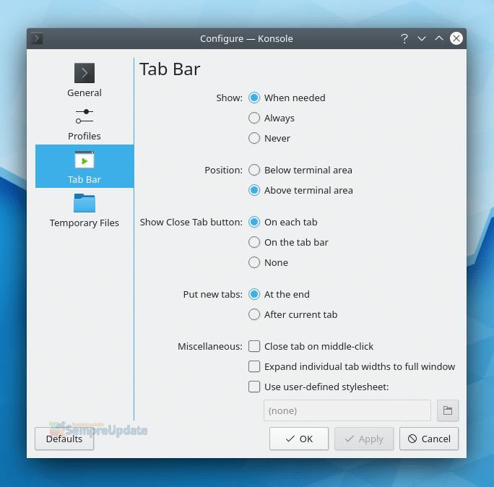Click the question mark help button
This screenshot has width=494, height=487.
(404, 39)
